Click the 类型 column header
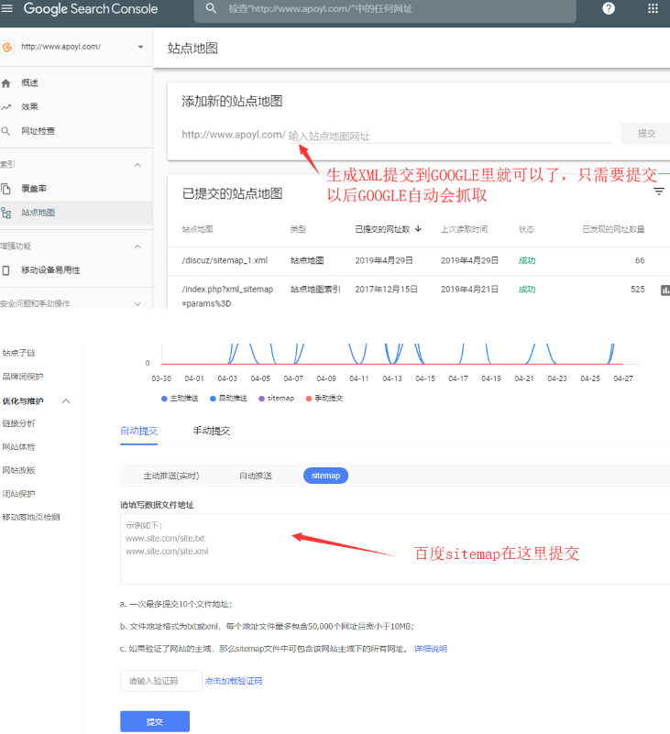The image size is (670, 734). click(298, 229)
